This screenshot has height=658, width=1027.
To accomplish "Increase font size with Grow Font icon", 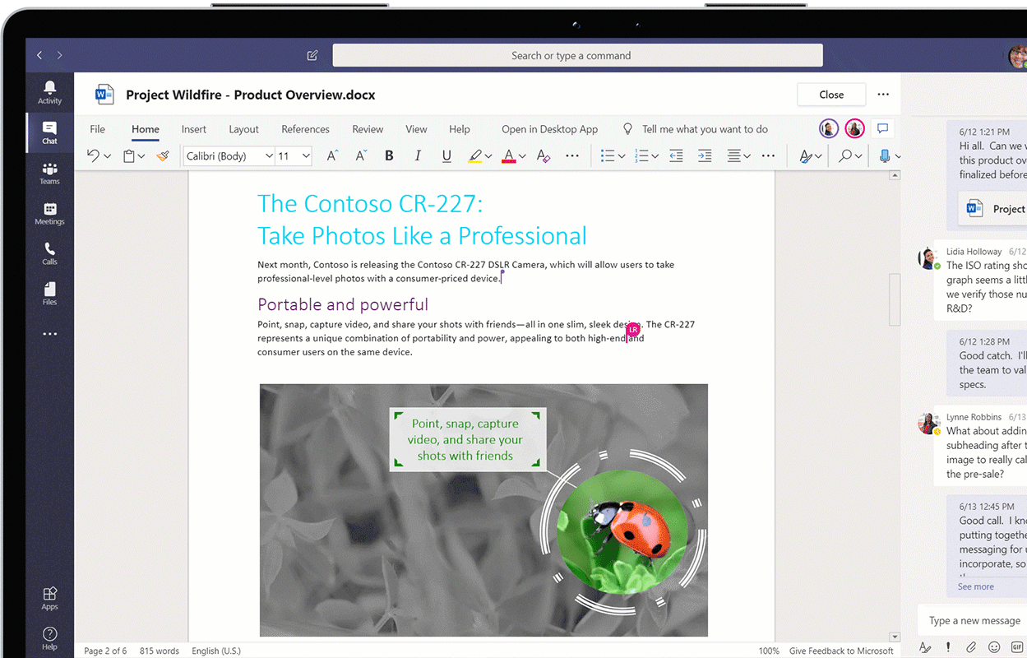I will [x=331, y=155].
